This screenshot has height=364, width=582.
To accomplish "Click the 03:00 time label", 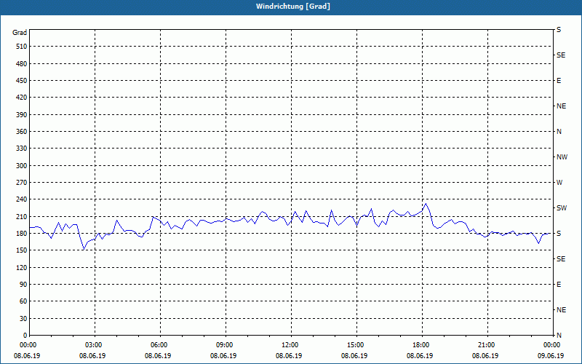I will coord(92,345).
